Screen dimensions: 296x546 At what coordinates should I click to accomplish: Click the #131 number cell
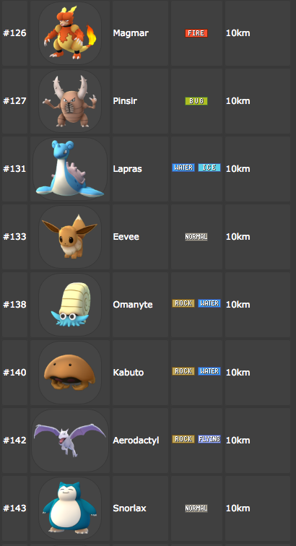coord(14,169)
